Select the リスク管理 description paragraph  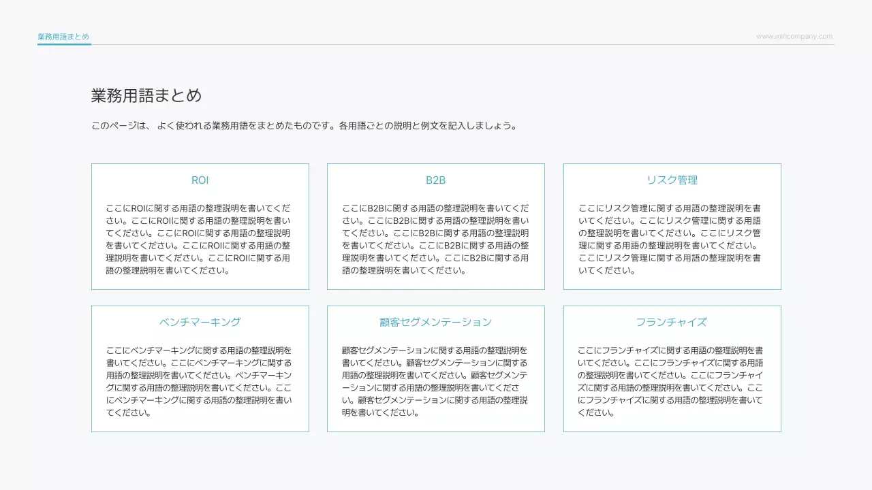(670, 239)
